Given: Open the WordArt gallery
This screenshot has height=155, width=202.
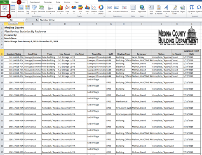Looking at the screenshot, I should coord(167,9).
